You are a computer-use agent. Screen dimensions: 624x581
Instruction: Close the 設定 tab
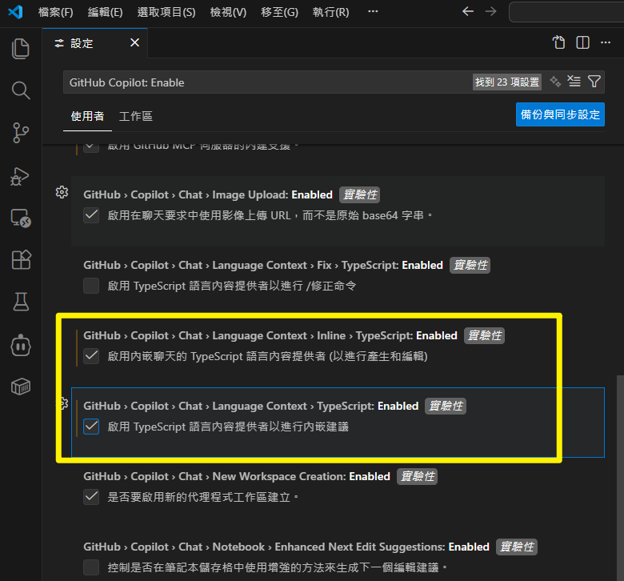tap(135, 42)
